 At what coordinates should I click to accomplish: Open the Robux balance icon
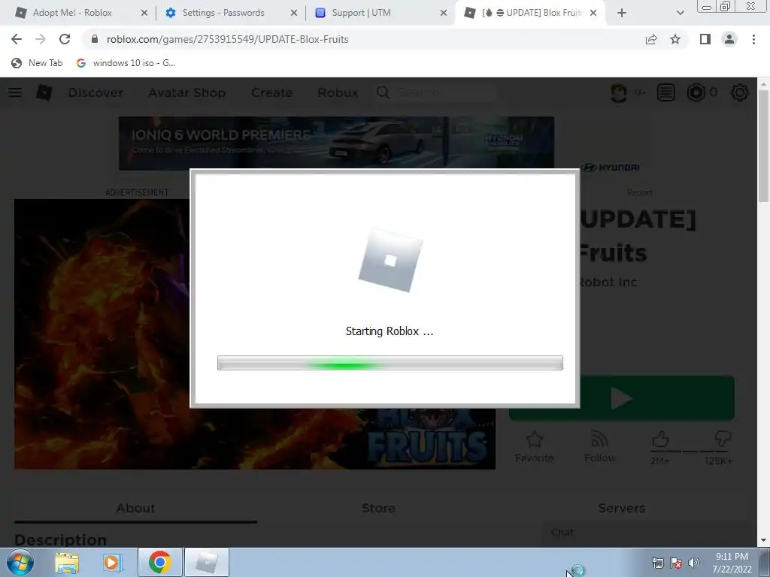coord(696,92)
